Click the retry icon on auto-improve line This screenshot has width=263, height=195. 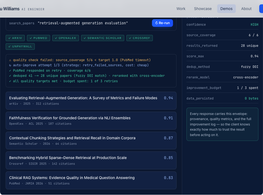(x=10, y=65)
